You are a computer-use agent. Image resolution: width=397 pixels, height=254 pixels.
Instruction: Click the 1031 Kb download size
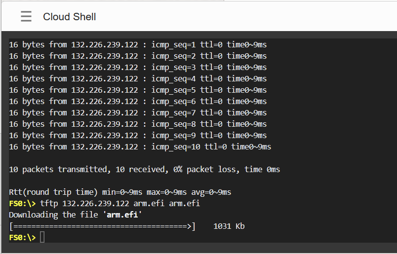tap(229, 226)
